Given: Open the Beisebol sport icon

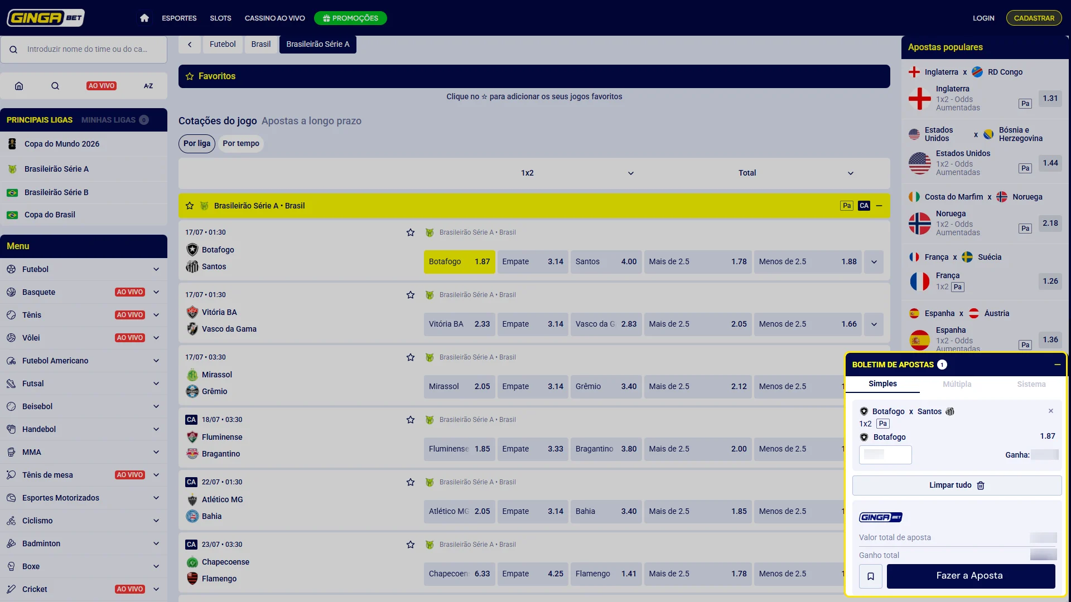Looking at the screenshot, I should 11,406.
